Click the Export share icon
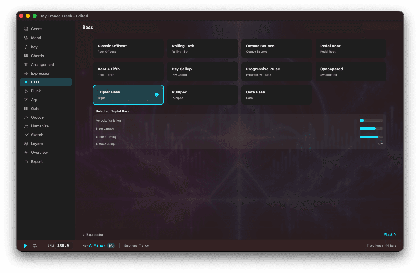 (26, 161)
